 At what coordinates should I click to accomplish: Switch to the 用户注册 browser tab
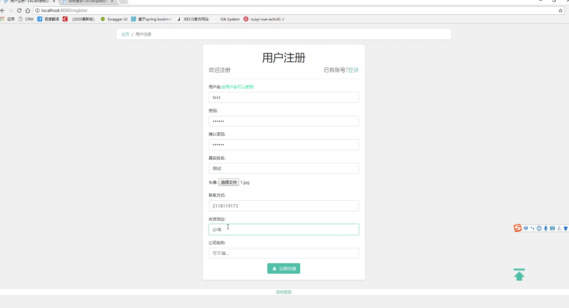(29, 2)
